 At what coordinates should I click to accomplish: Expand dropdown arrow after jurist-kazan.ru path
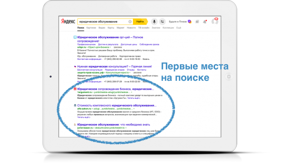[x=126, y=128]
